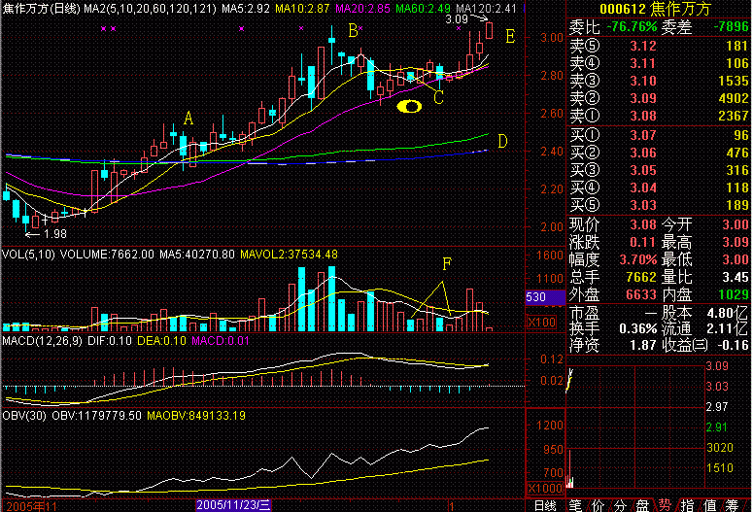The width and height of the screenshot is (753, 512).
Task: Click the 2005/11/23 date marker on timeline
Action: coord(233,505)
